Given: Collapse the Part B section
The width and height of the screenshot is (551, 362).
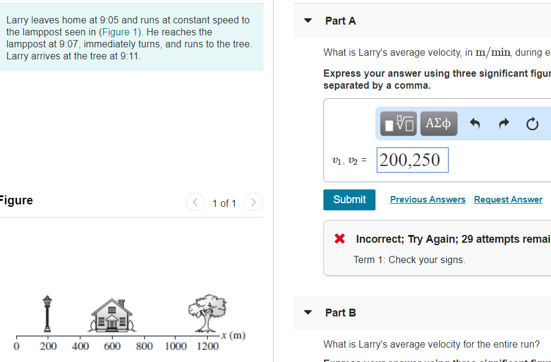Looking at the screenshot, I should (307, 312).
